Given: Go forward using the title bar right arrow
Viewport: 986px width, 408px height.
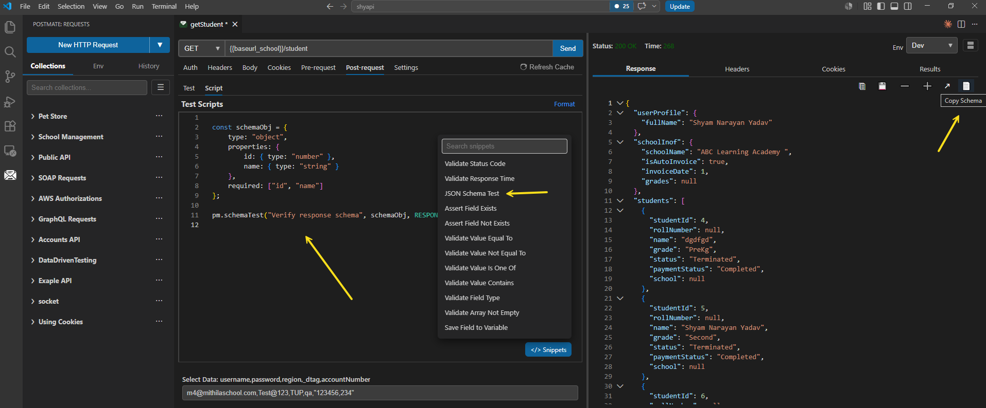Looking at the screenshot, I should (x=343, y=6).
